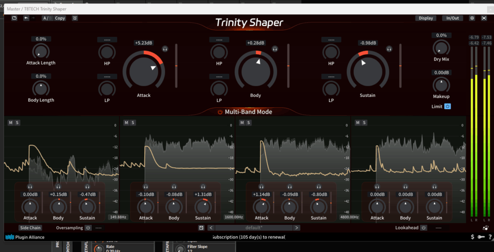
Task: Open the Display menu
Action: click(x=426, y=18)
